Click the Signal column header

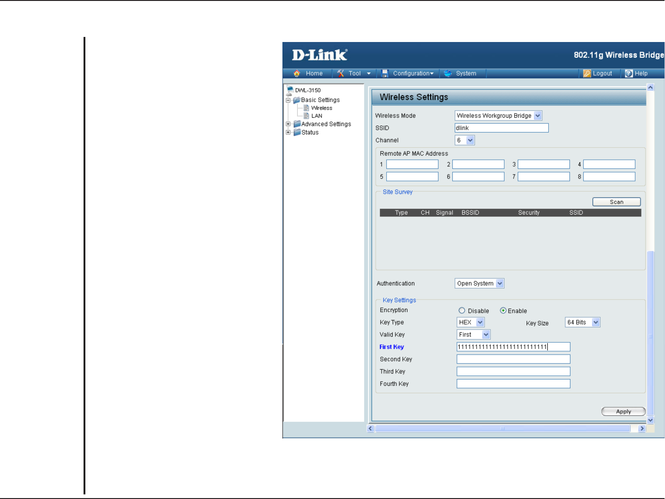tap(444, 213)
